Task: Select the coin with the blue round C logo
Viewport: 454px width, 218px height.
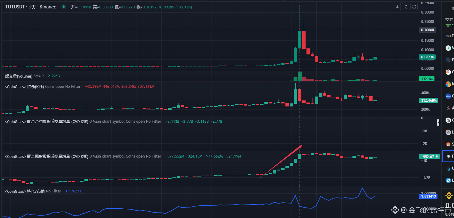Action: tap(449, 96)
